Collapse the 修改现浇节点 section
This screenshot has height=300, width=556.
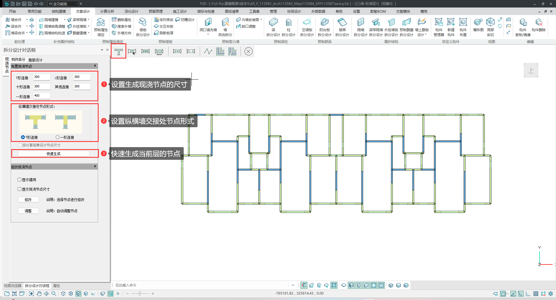point(95,167)
